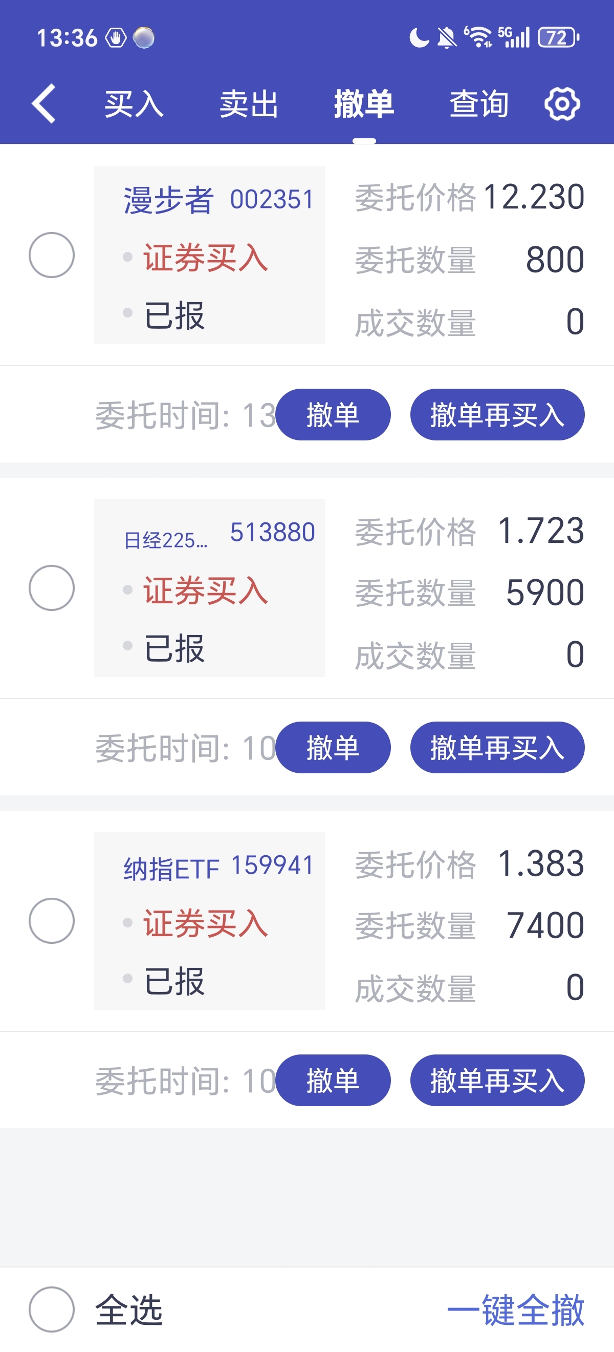Open the 漫步者 002351 stock info card

(x=210, y=255)
